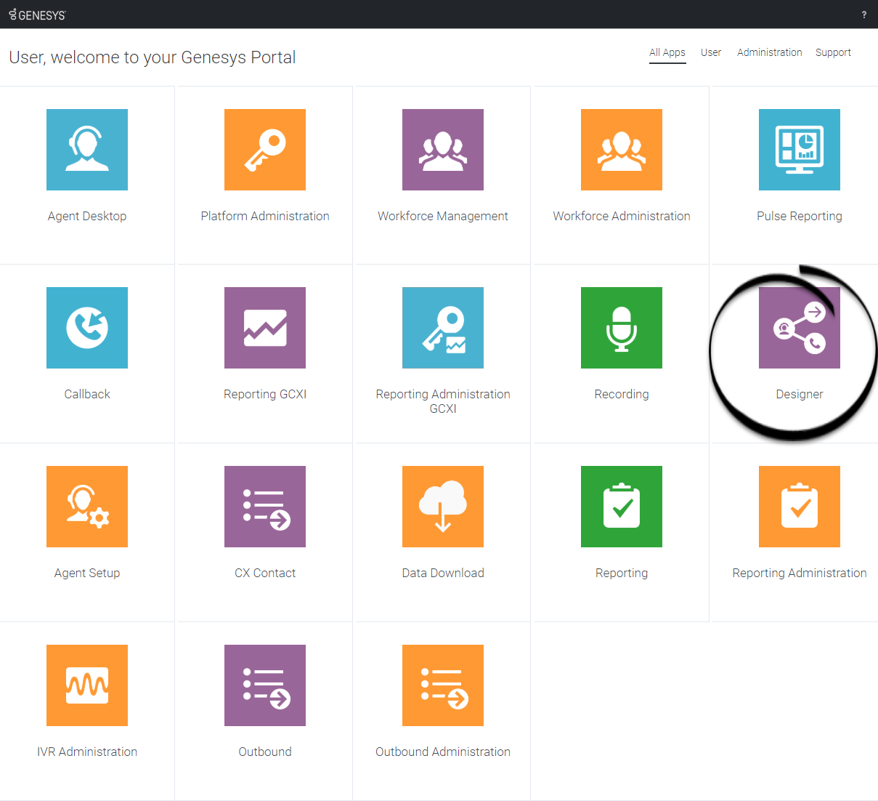Image resolution: width=878 pixels, height=801 pixels.
Task: Click the Genesys logo in header
Action: [x=37, y=15]
